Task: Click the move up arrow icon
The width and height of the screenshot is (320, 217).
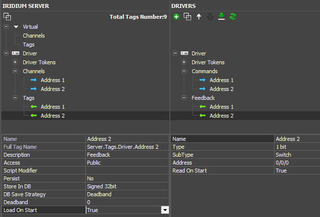Action: point(199,17)
